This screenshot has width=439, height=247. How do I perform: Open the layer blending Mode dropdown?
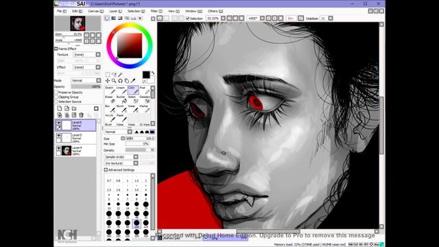[x=86, y=80]
